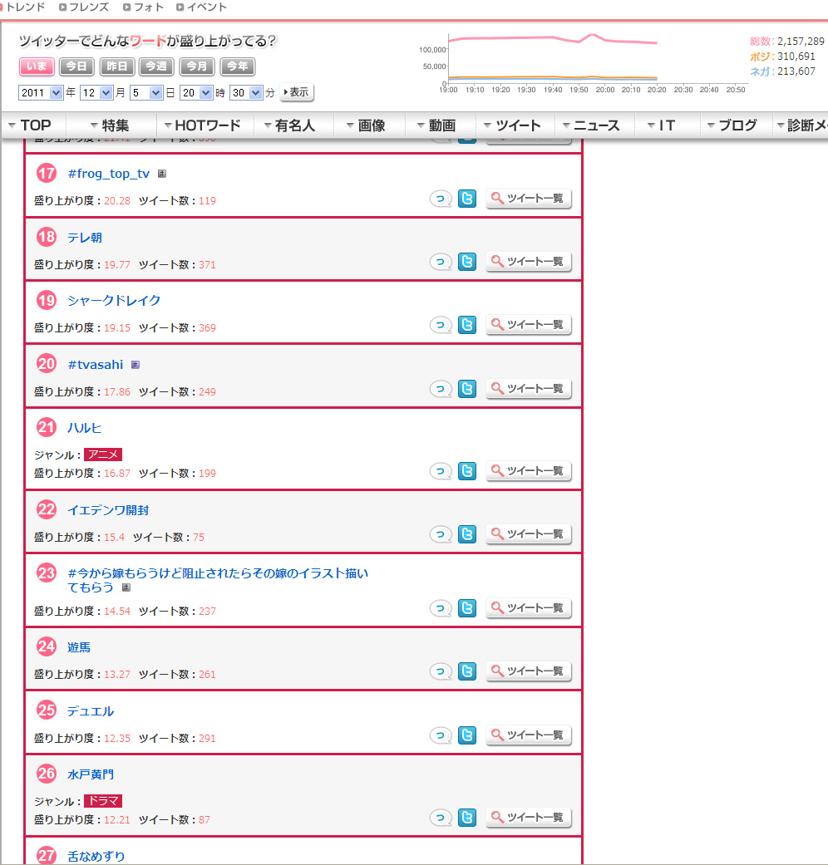
Task: Click speech bubble icon for 水戸黄門 row
Action: pyautogui.click(x=441, y=818)
